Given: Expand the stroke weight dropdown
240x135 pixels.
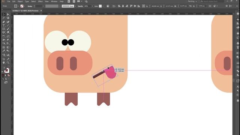Looking at the screenshot, I should tap(43, 6).
